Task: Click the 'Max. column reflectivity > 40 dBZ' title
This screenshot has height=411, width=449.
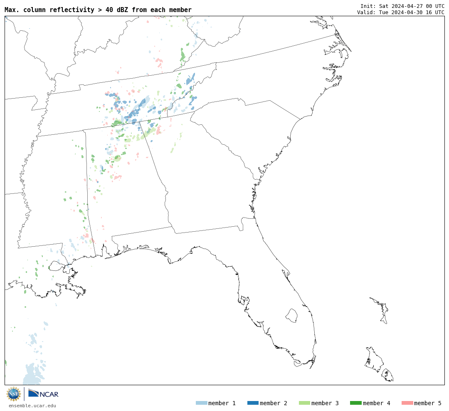Action: click(x=98, y=10)
